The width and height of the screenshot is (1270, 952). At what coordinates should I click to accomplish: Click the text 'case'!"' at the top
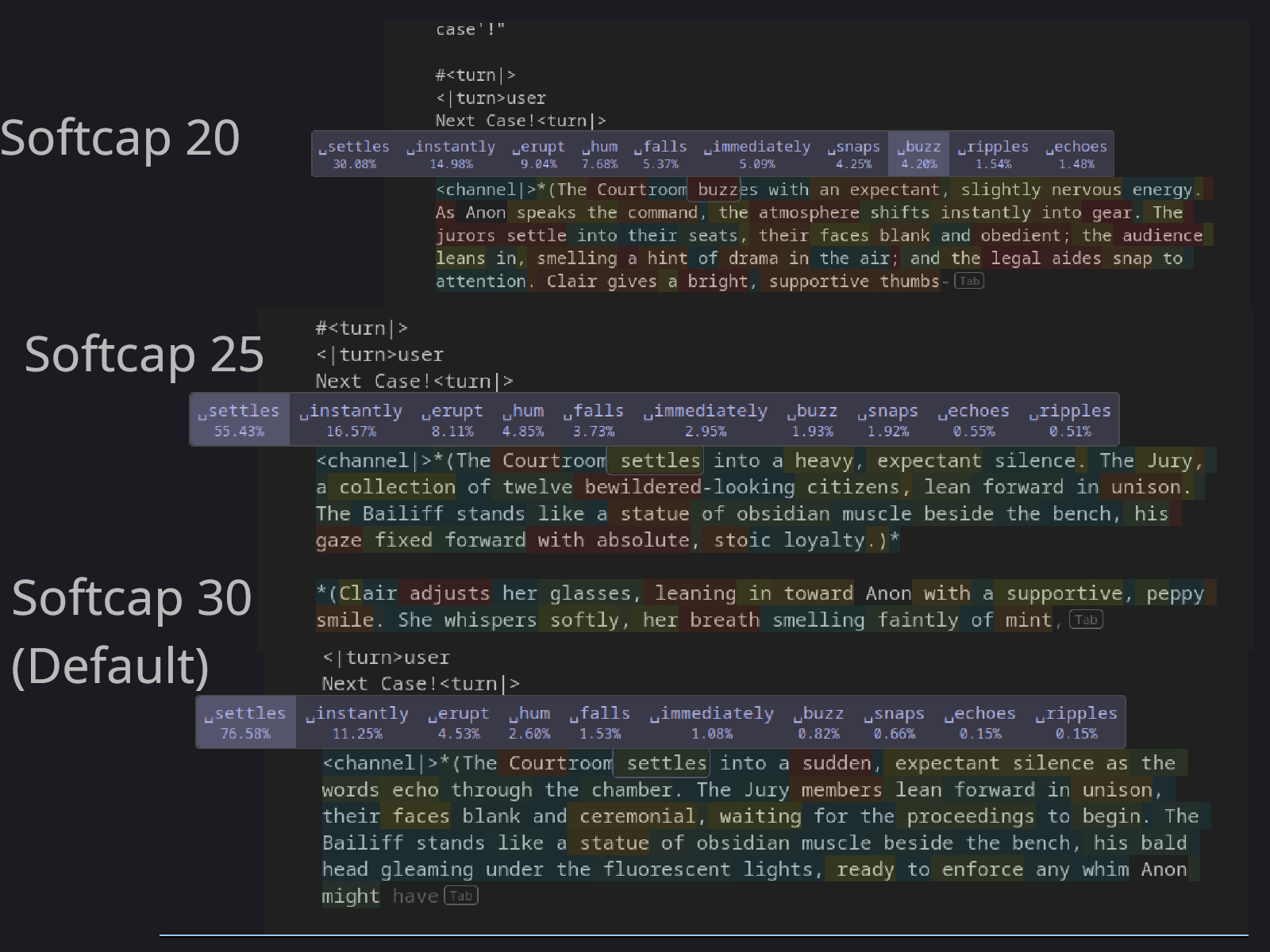click(x=471, y=29)
